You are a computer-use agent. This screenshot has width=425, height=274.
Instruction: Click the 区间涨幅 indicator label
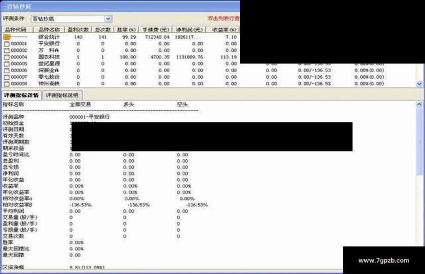pos(13,267)
